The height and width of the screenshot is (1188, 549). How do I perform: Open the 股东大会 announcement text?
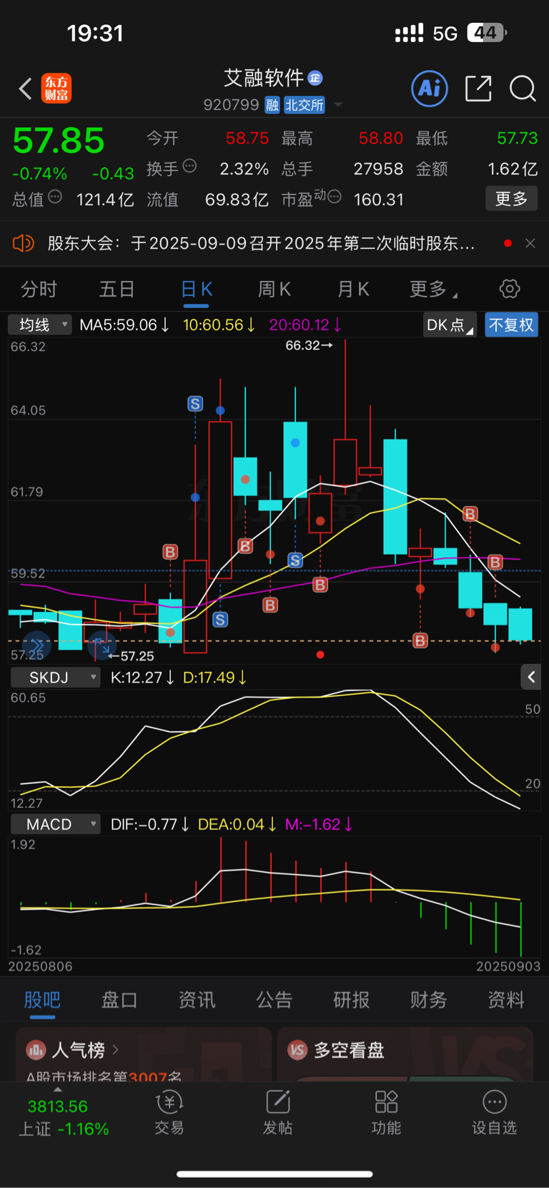tap(262, 243)
